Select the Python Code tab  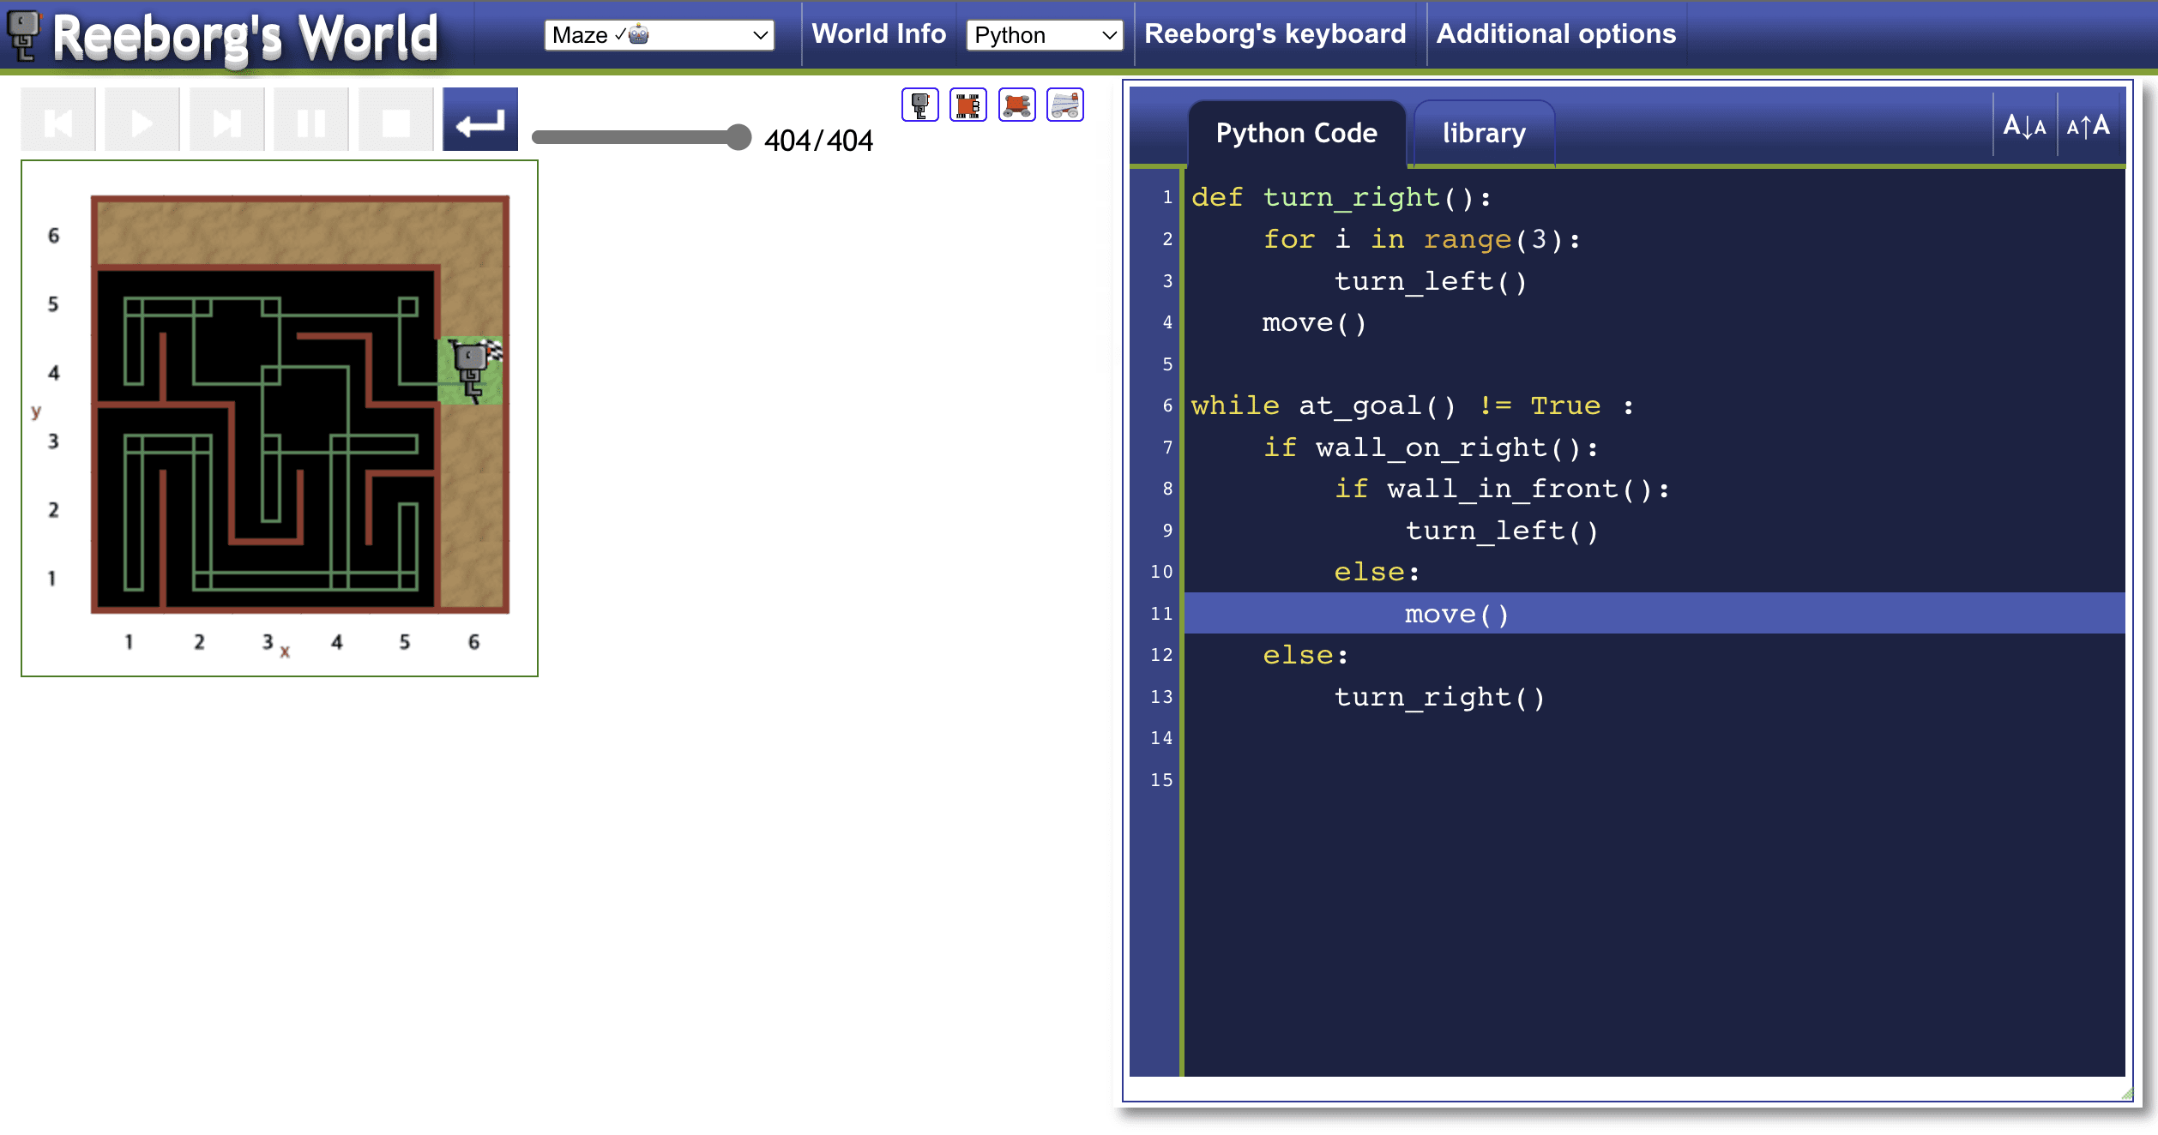pyautogui.click(x=1296, y=134)
